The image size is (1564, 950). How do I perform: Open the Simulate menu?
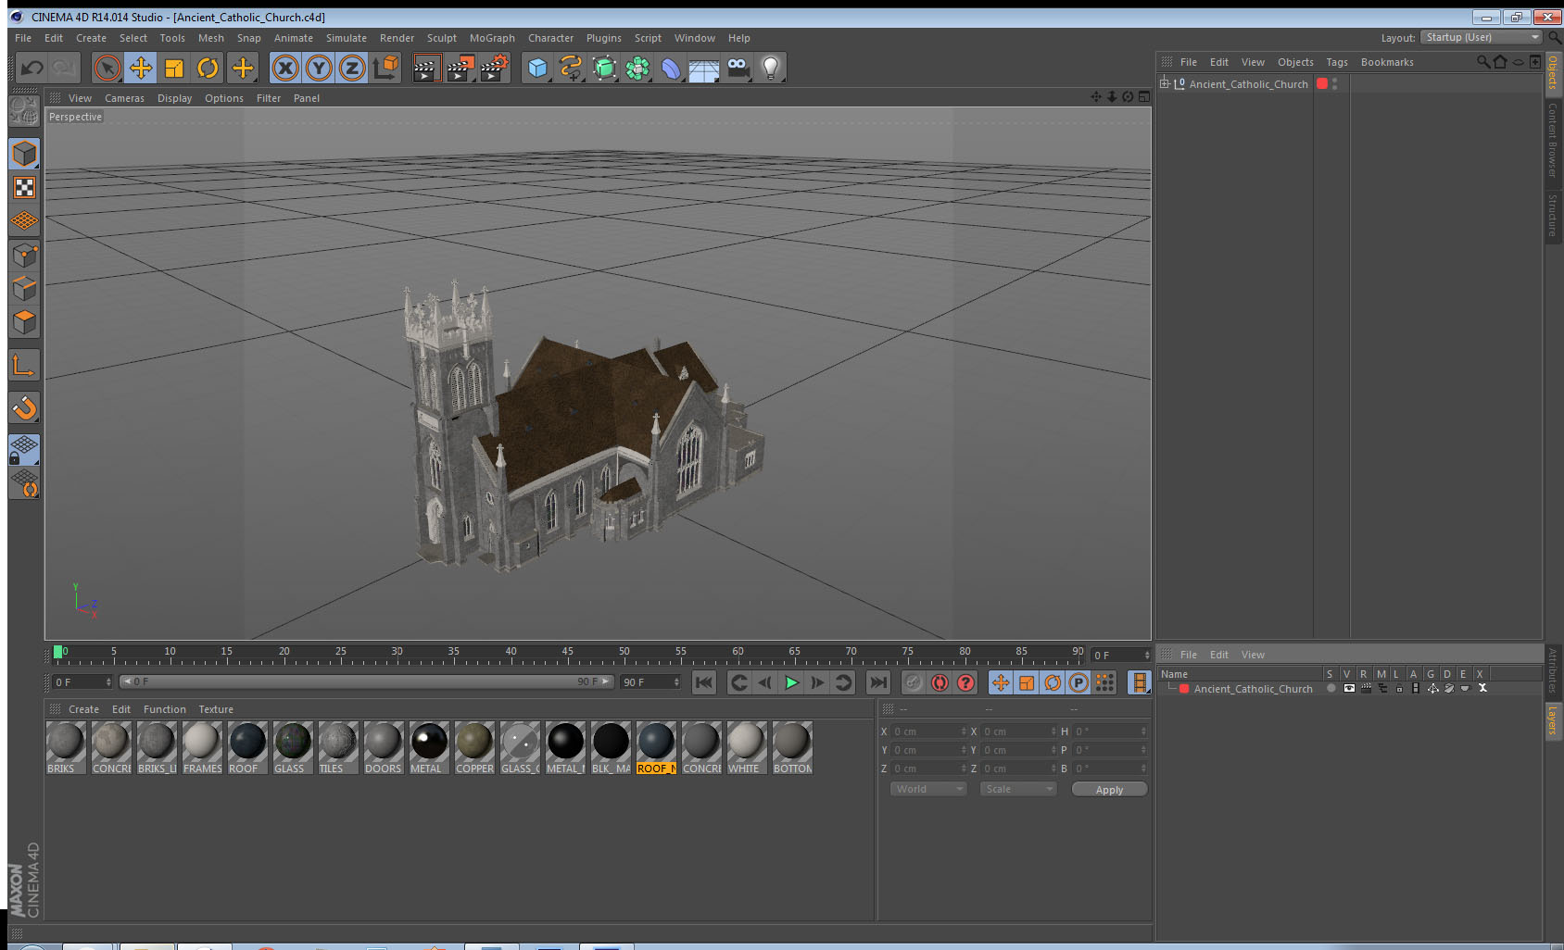coord(347,38)
